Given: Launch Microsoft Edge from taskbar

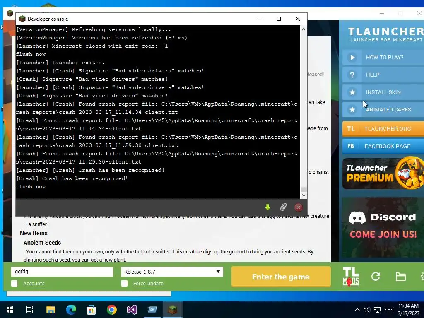Looking at the screenshot, I should coord(71,310).
